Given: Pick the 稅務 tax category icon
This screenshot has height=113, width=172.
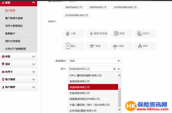Looking at the screenshot, I should point(121,34).
